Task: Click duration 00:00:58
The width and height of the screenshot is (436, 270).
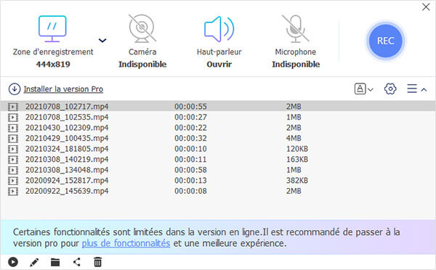Action: [190, 170]
